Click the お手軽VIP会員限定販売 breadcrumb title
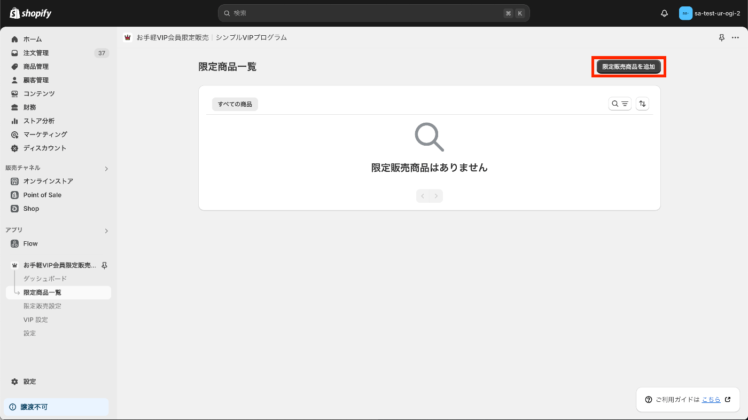The width and height of the screenshot is (748, 420). (x=173, y=38)
